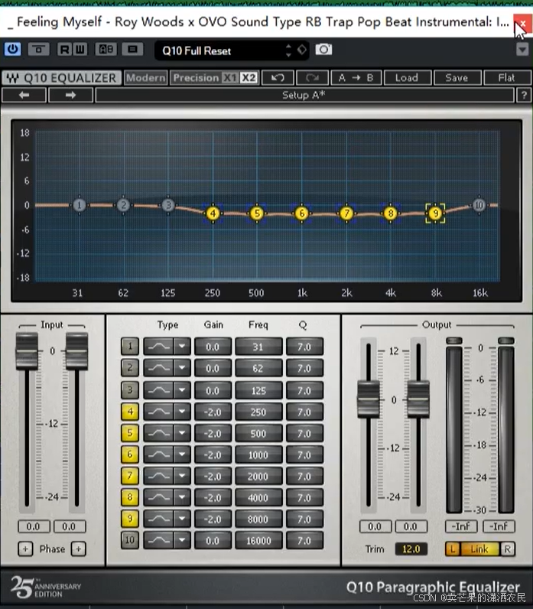
Task: Disable band 7 toggle button
Action: click(130, 475)
